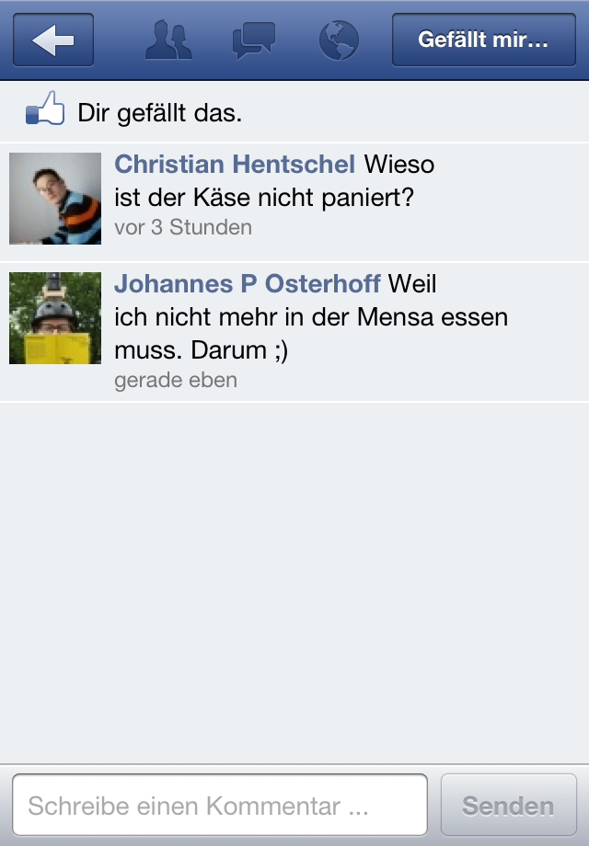589x846 pixels.
Task: Tap the empty area below the comments
Action: point(294,583)
